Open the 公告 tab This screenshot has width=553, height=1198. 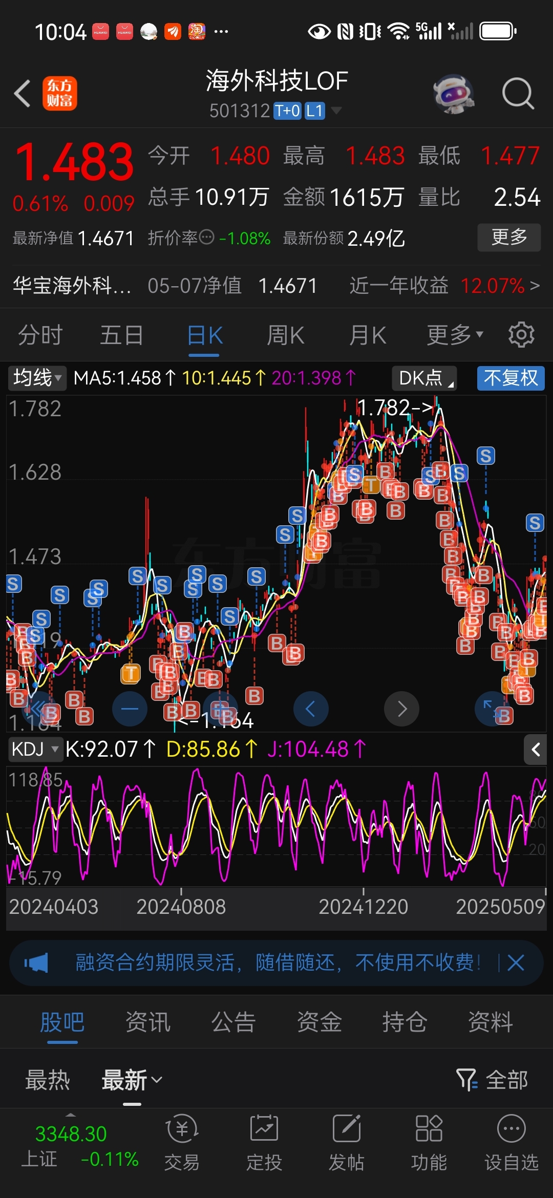233,1022
